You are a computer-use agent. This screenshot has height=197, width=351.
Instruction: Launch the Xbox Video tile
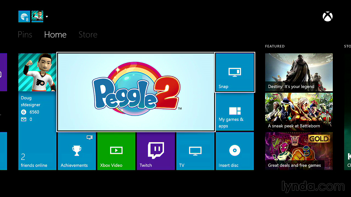tap(116, 151)
